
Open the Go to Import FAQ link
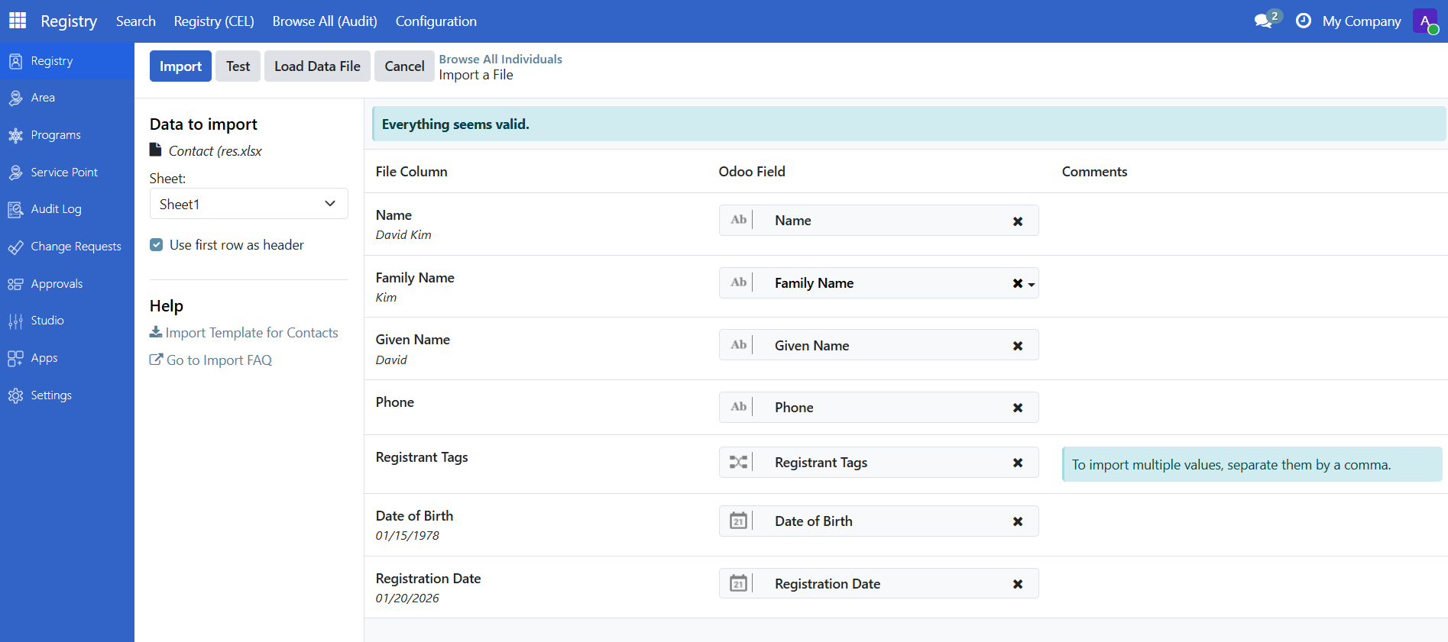[x=219, y=360]
